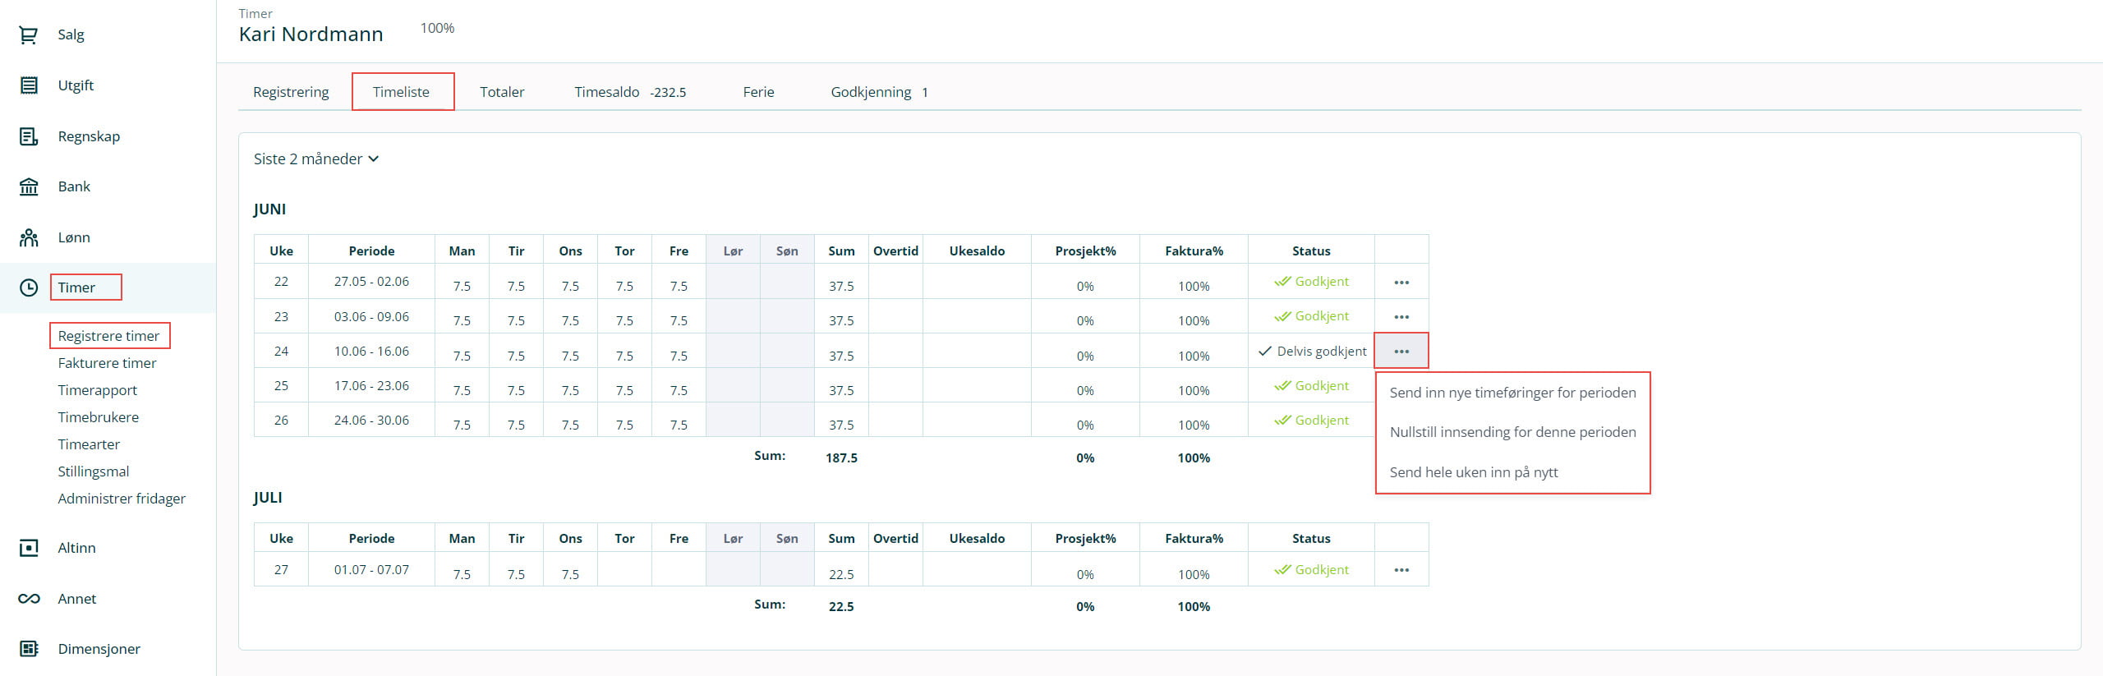This screenshot has width=2103, height=676.
Task: Click the week 24 Monday hours cell
Action: [x=462, y=355]
